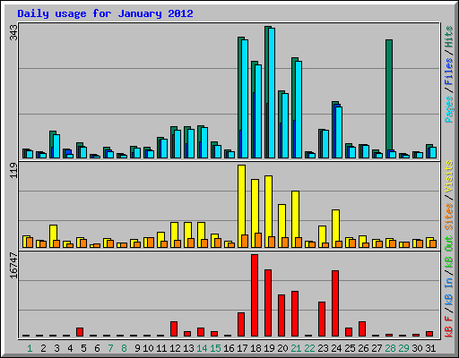Click the Hits legend label
The height and width of the screenshot is (358, 459).
449,37
